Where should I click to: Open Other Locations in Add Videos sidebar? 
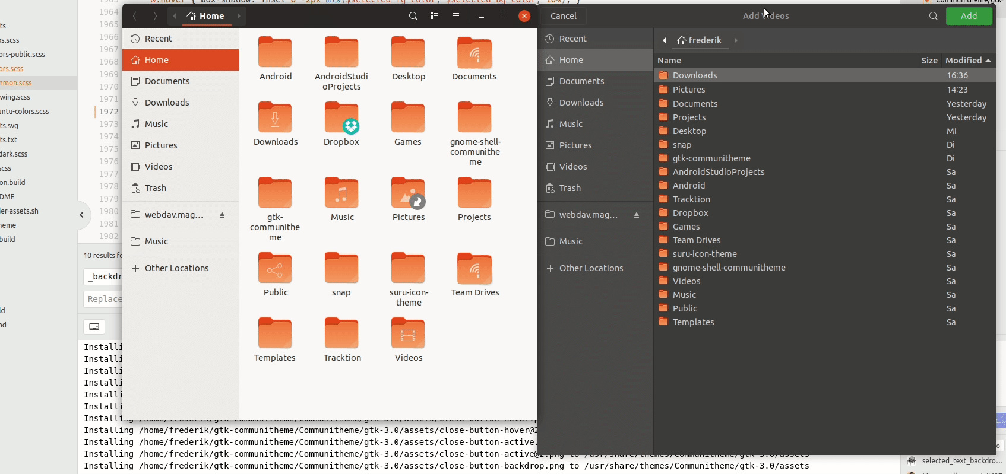pos(595,268)
